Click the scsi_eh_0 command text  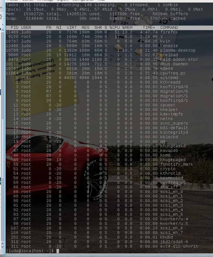click(171, 192)
